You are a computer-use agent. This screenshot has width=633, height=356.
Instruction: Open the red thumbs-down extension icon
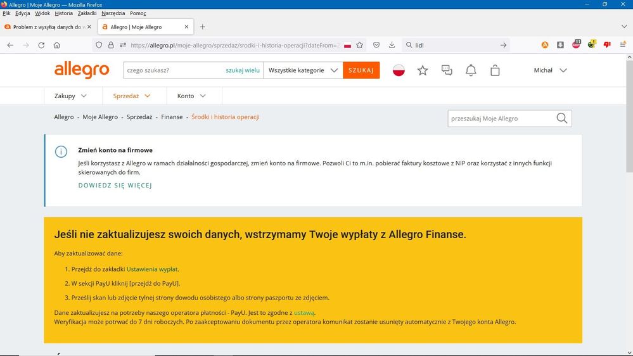(x=607, y=44)
